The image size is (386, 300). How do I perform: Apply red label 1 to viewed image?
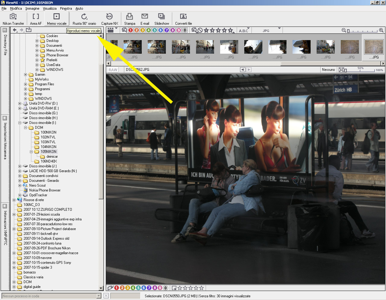(x=117, y=288)
